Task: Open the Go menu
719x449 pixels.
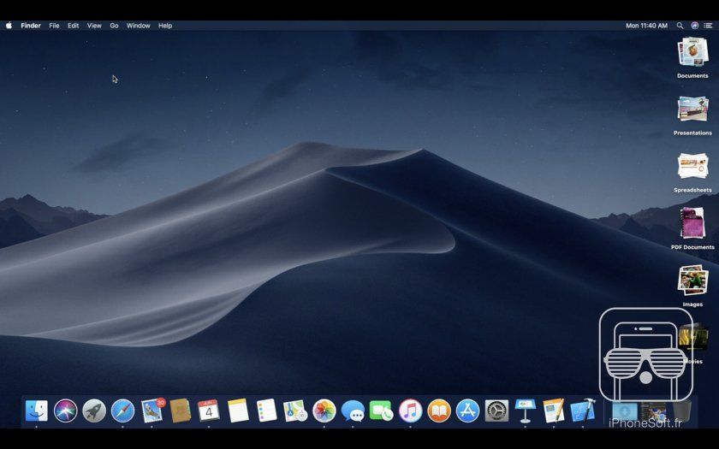Action: coord(114,26)
